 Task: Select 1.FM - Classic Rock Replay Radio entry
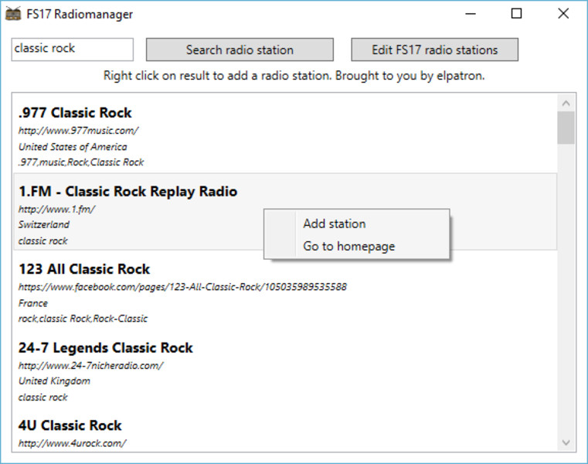point(285,212)
